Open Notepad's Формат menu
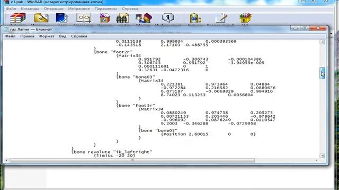Viewport: 339px width, 190px height. [47, 36]
